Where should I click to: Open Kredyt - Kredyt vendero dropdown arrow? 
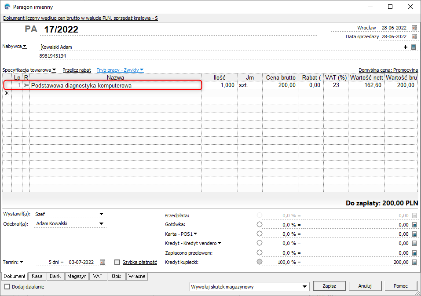coord(220,243)
